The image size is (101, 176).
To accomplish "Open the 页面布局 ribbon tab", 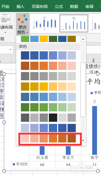I will click(x=39, y=6).
